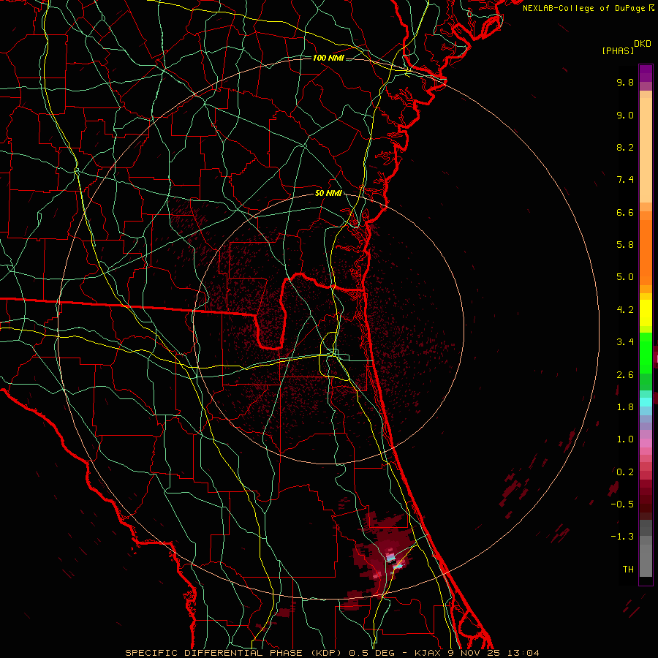Click the 9.8 scale value
Viewport: 658px width, 658px height.
pos(625,82)
